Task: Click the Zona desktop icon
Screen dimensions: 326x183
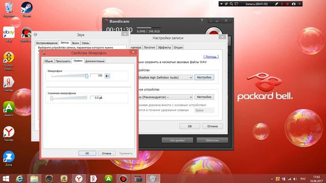Action: click(9, 159)
